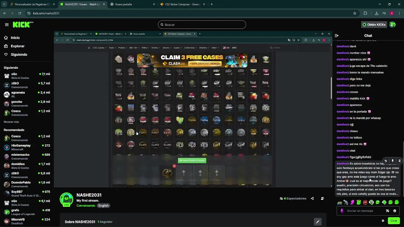Screen dimensions: 404x227
Task: Close the Clash.gg banner ad in stream
Action: point(244,57)
